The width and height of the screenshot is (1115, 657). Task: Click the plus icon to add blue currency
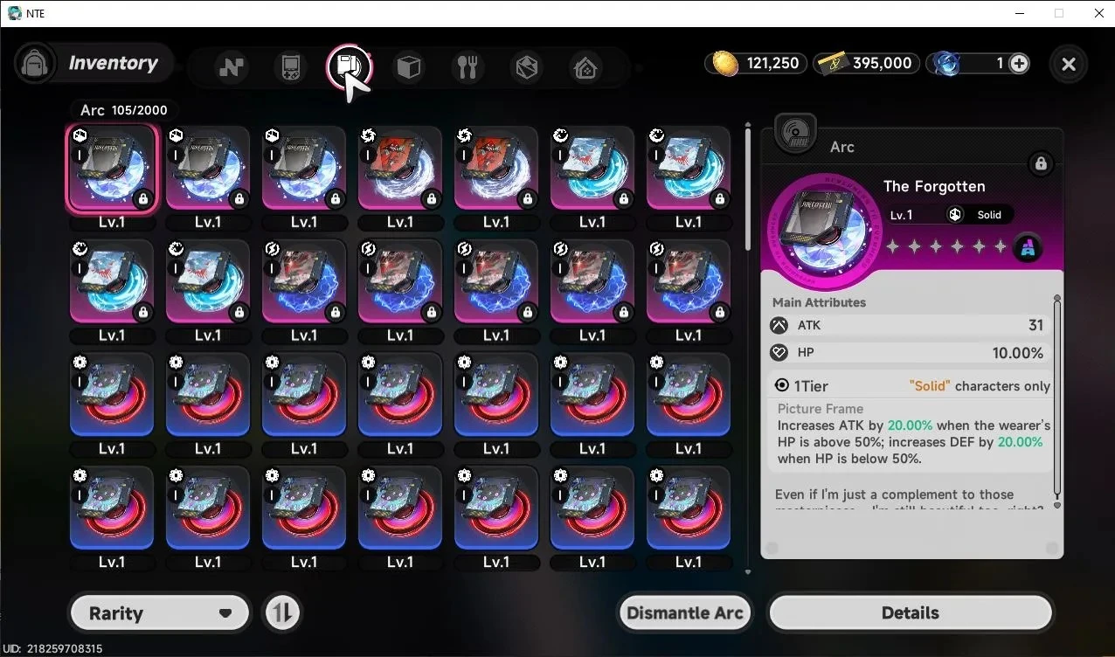coord(1019,63)
